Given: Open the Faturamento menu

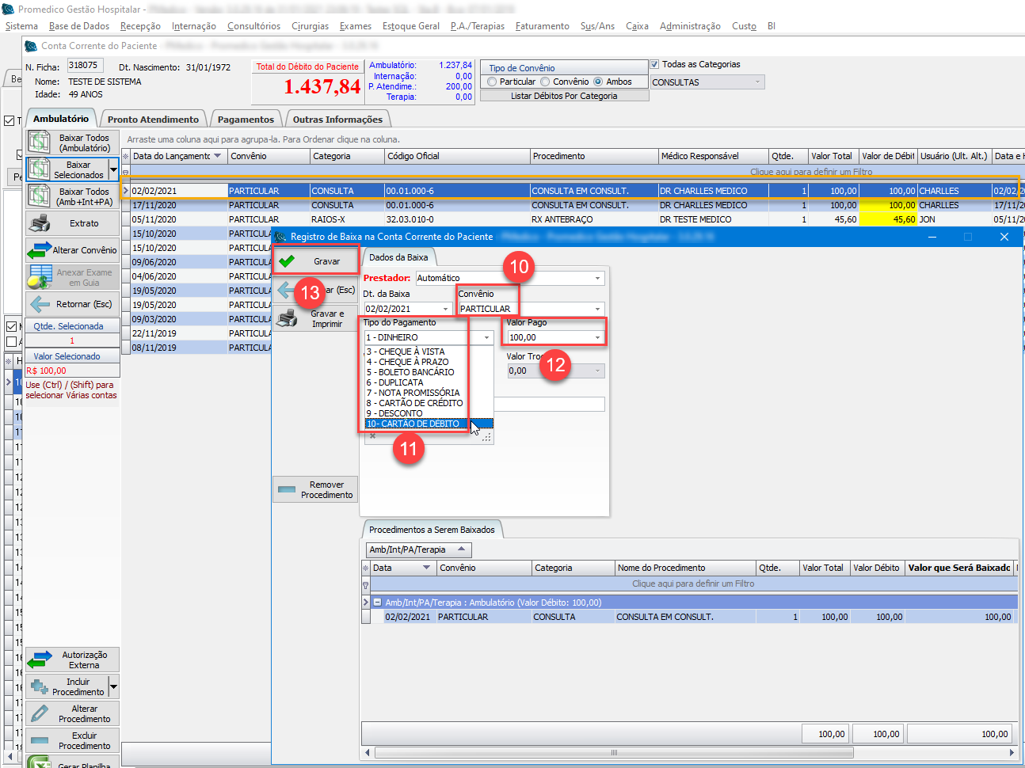Looking at the screenshot, I should click(x=542, y=26).
